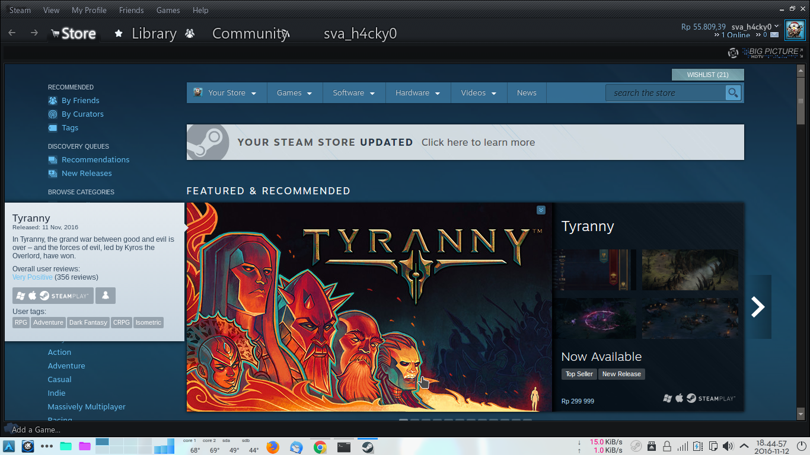Expand the Your Store dropdown

click(227, 92)
